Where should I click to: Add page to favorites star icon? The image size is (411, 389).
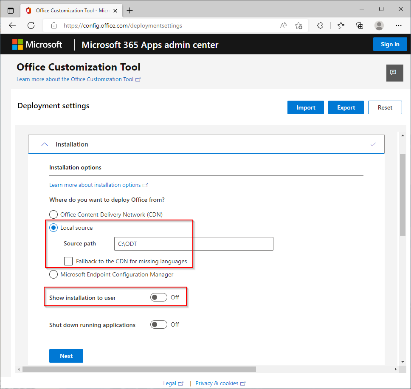pos(298,25)
